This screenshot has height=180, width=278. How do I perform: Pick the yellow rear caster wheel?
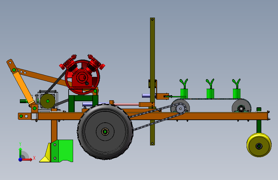tap(259, 145)
